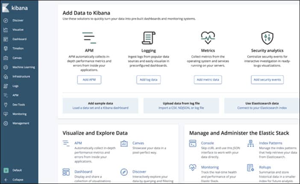Open Dashboard icon in sidebar
300x184 pixels.
pyautogui.click(x=6, y=39)
